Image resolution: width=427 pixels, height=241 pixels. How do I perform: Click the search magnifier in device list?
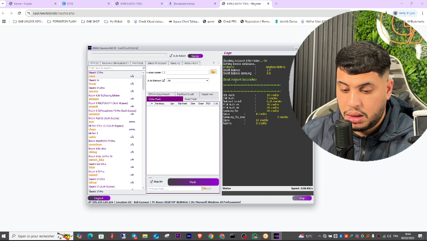[143, 68]
